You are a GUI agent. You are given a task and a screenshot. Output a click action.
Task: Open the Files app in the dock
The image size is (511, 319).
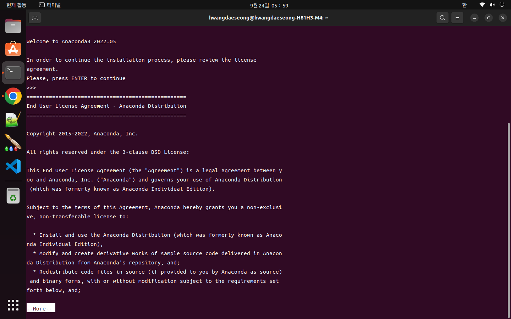13,26
